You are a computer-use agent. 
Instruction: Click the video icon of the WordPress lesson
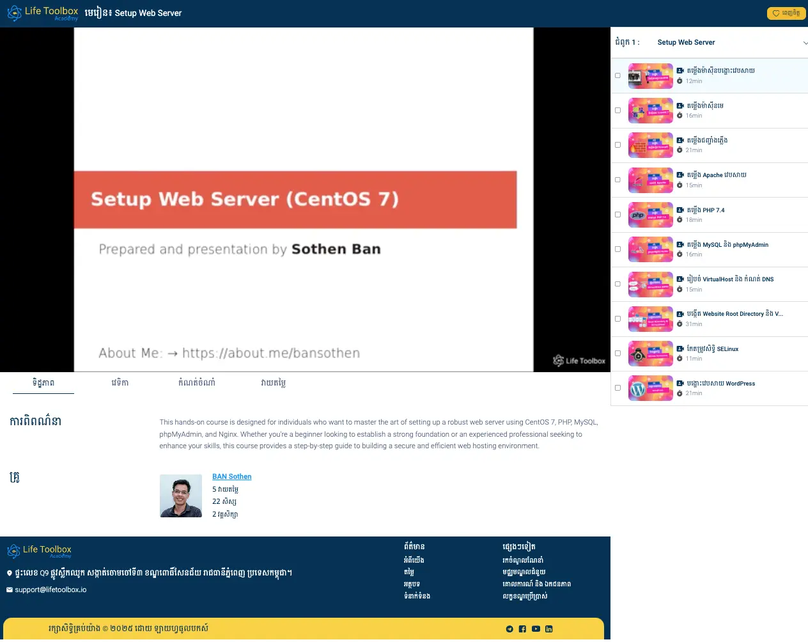680,384
